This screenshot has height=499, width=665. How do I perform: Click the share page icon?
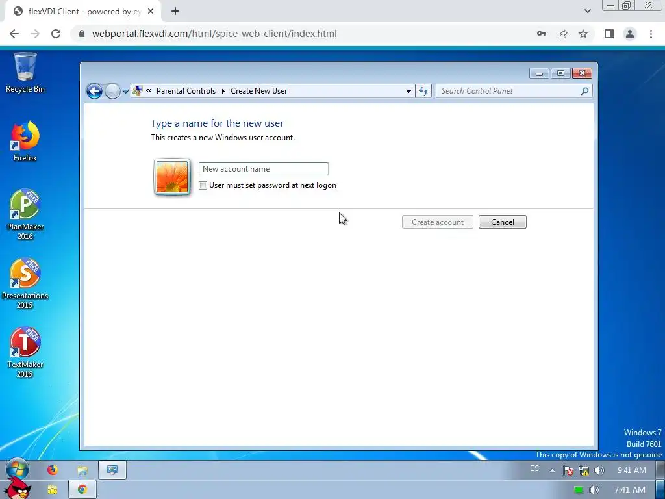point(562,34)
